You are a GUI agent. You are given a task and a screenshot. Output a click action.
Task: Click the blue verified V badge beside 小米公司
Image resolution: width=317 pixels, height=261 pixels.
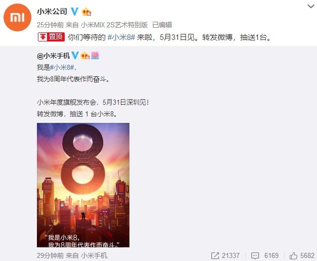pyautogui.click(x=74, y=12)
